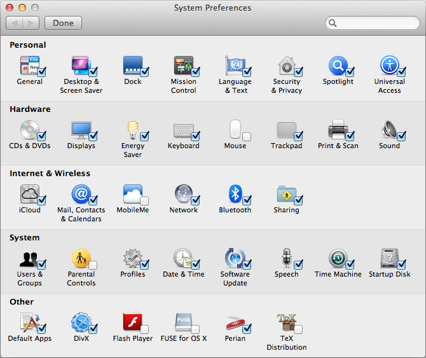The image size is (426, 358).
Task: Uncheck the DivX pane checkbox
Action: click(x=93, y=329)
